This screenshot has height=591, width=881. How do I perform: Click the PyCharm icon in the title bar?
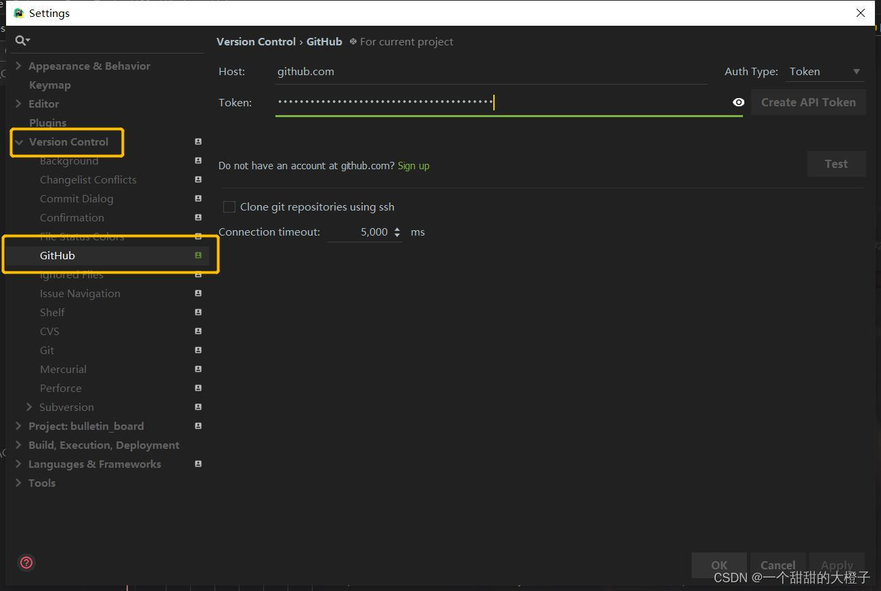coord(19,13)
